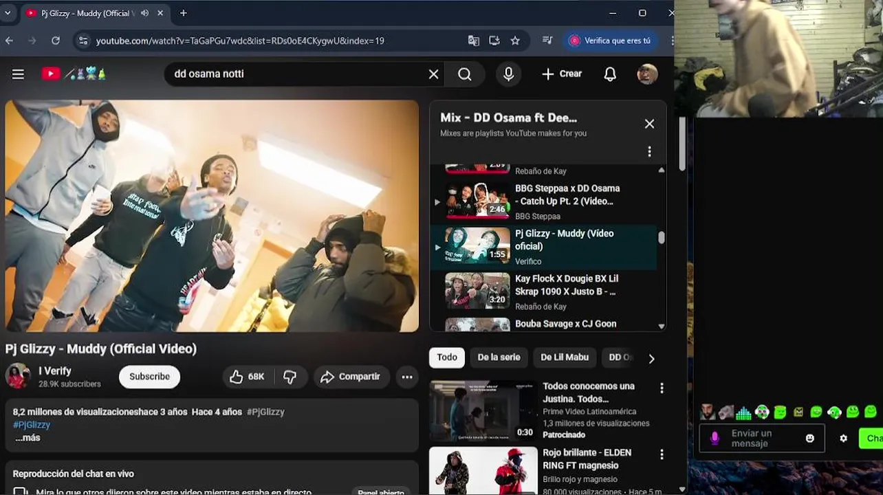Go to YouTube home via logo
883x495 pixels.
[74, 74]
